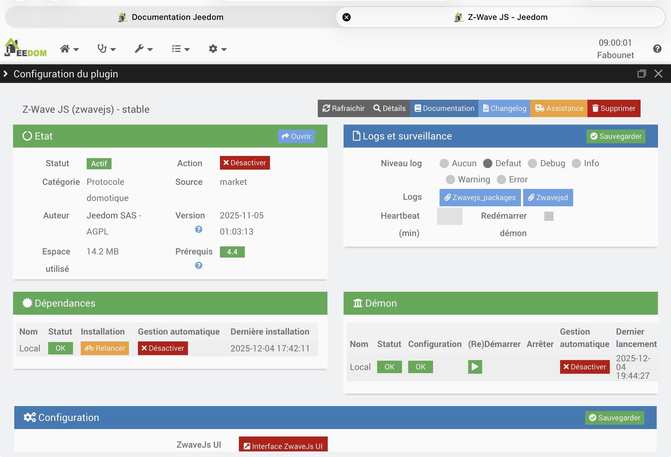
Task: Open the stethoscope analysis menu
Action: (106, 49)
